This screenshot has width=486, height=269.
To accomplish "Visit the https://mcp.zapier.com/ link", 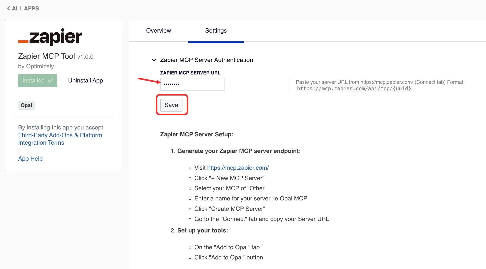I will [x=238, y=168].
